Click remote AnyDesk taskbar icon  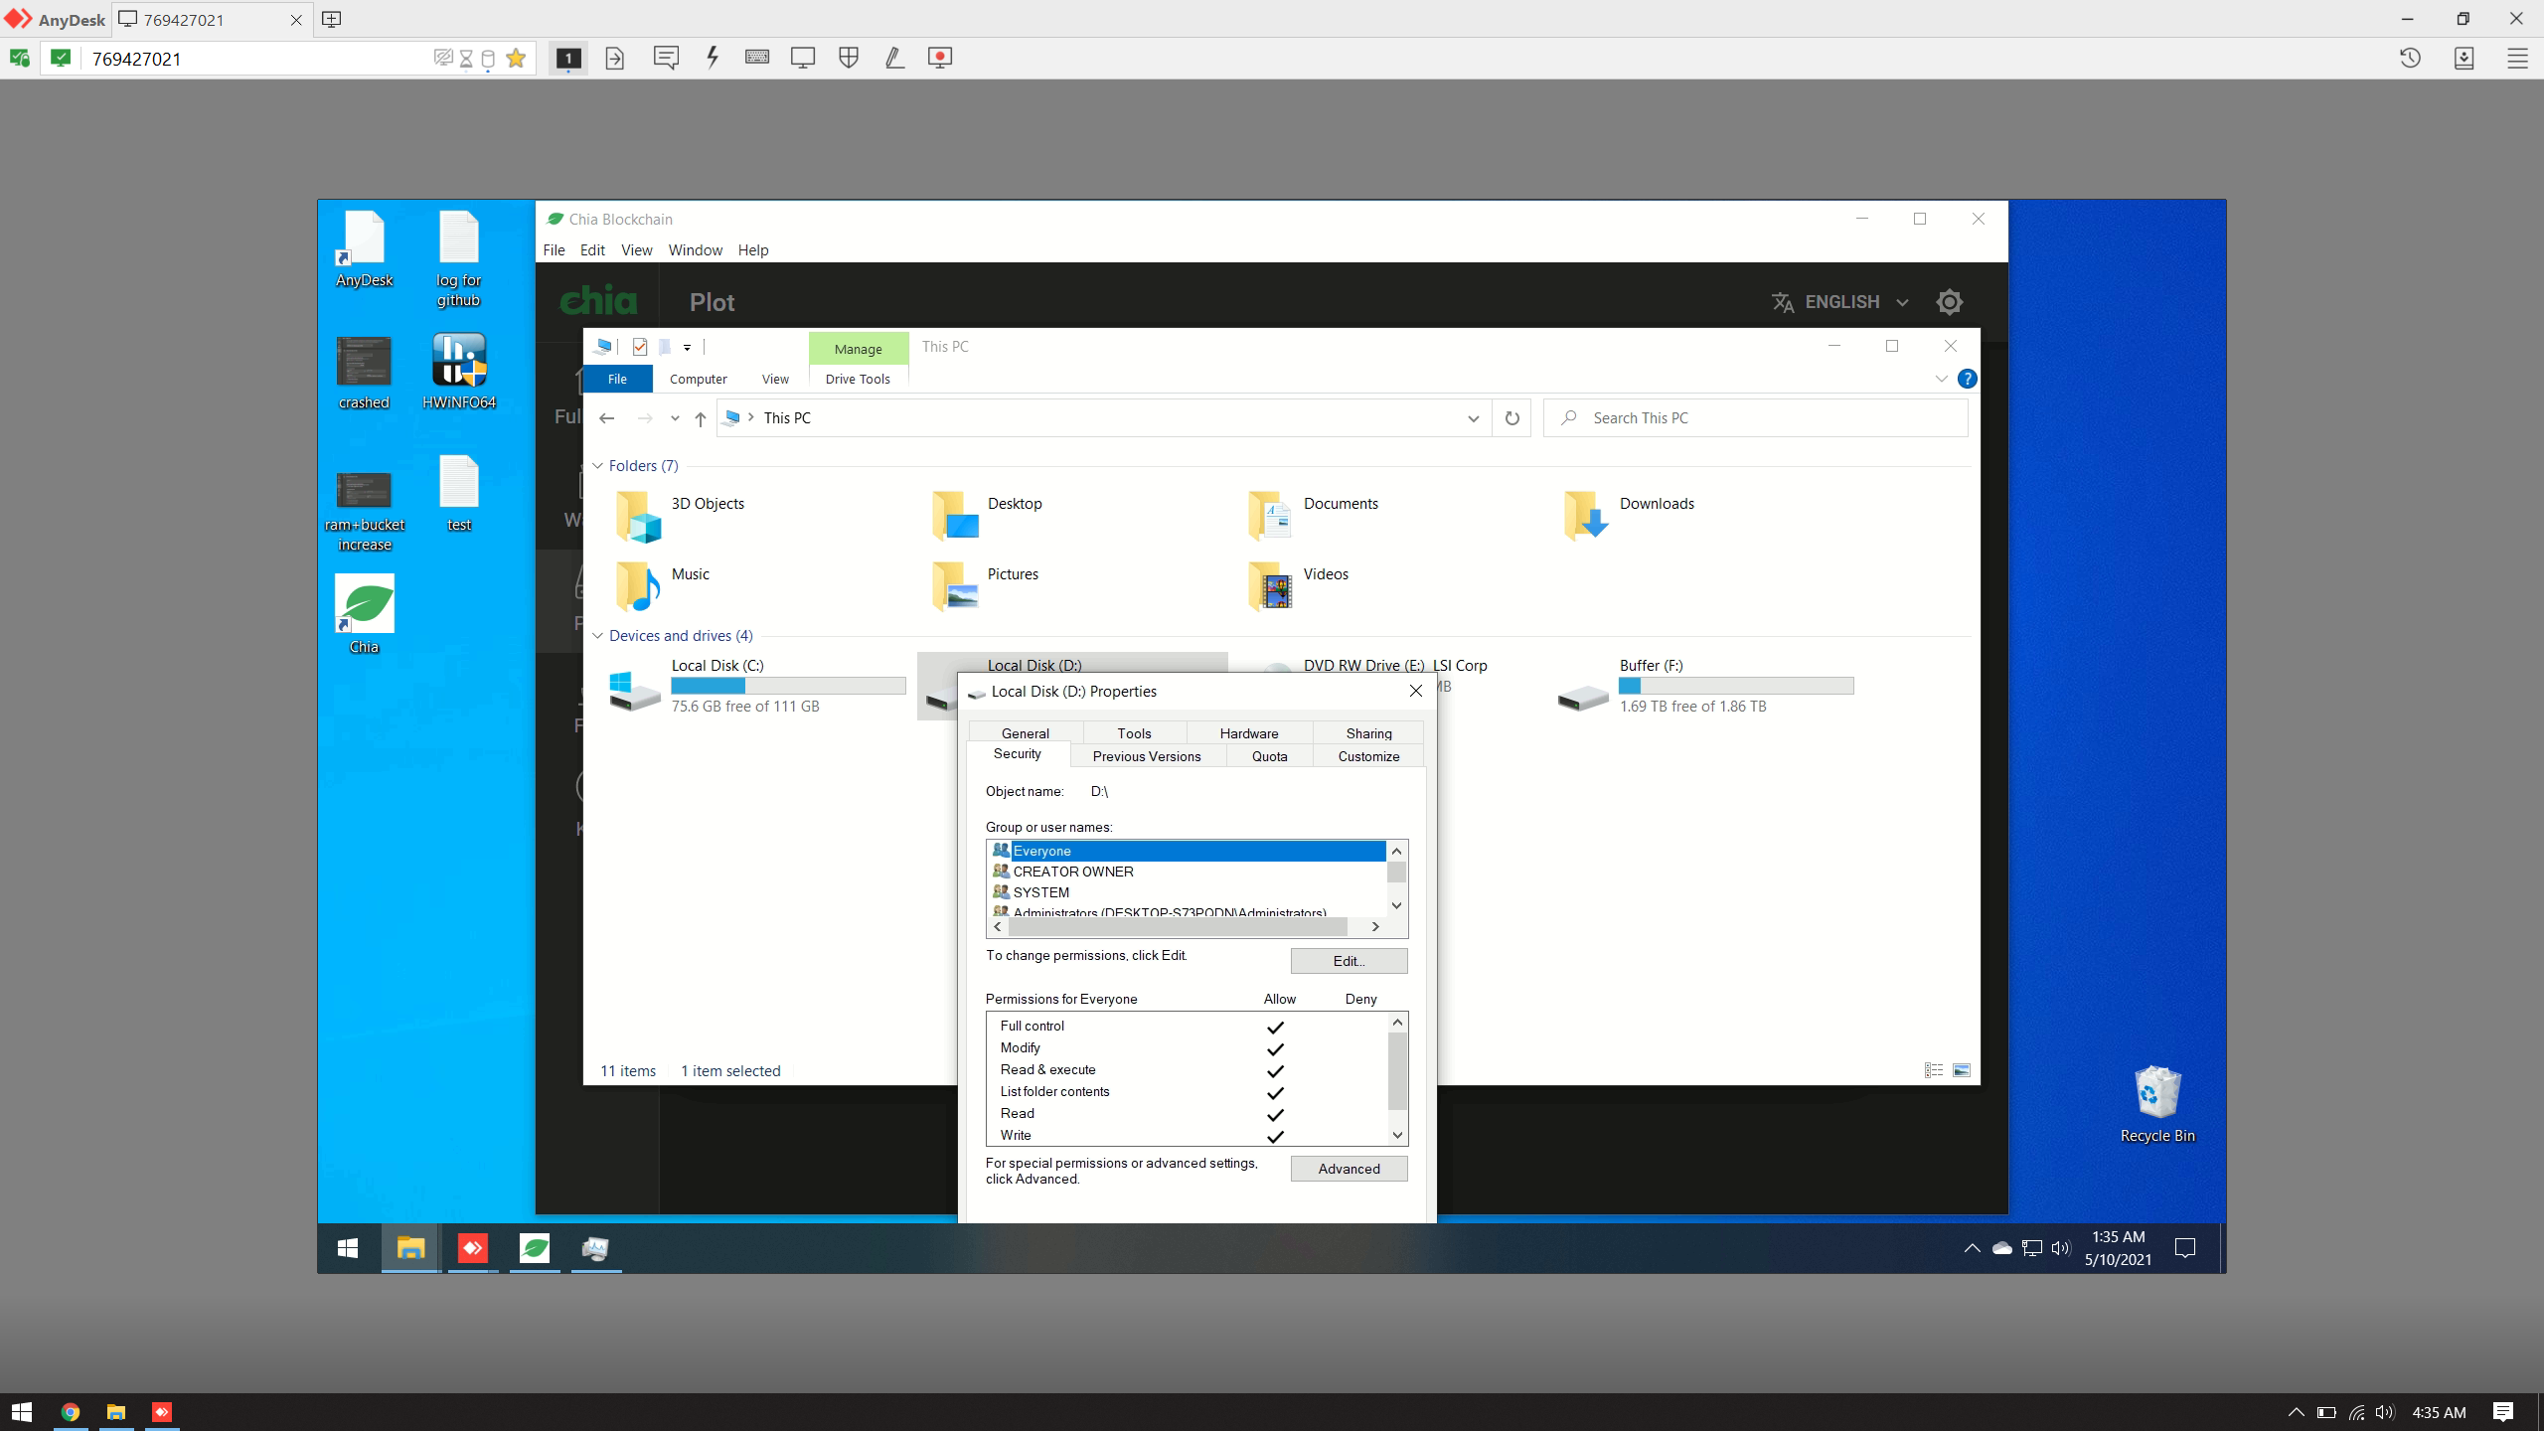click(x=473, y=1248)
